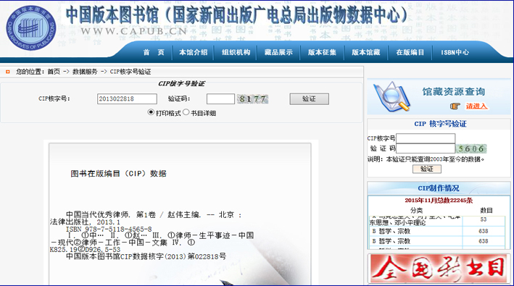Navigate to 在版编目 in the menu
The height and width of the screenshot is (286, 514).
(410, 52)
